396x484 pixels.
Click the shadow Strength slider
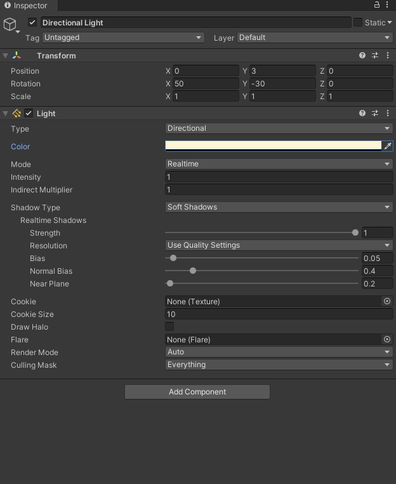(x=262, y=232)
